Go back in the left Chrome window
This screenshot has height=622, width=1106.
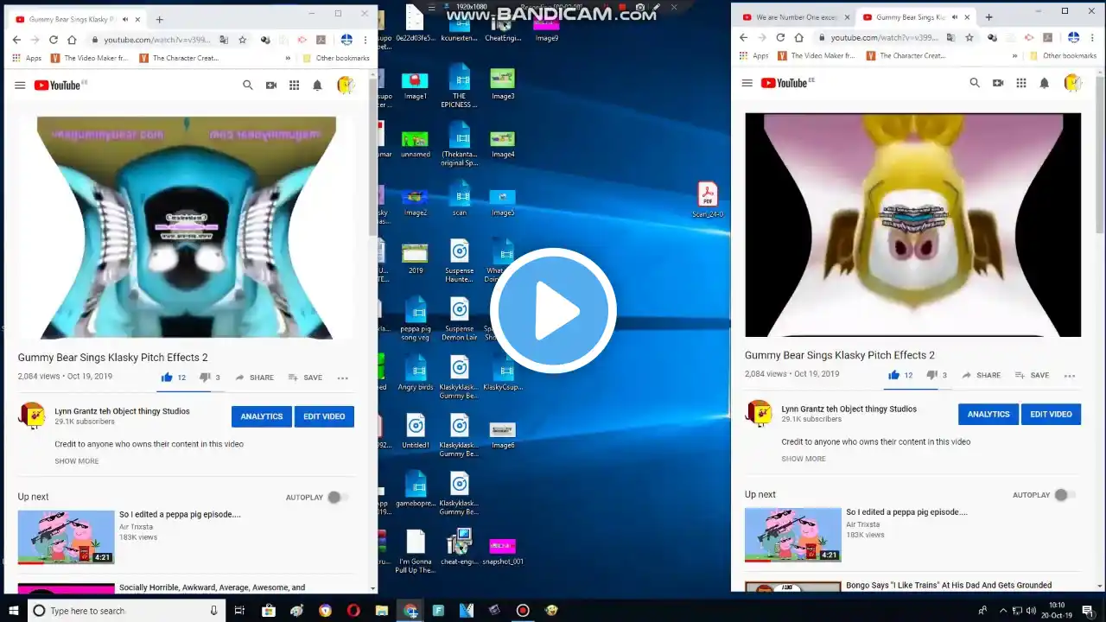tap(16, 40)
